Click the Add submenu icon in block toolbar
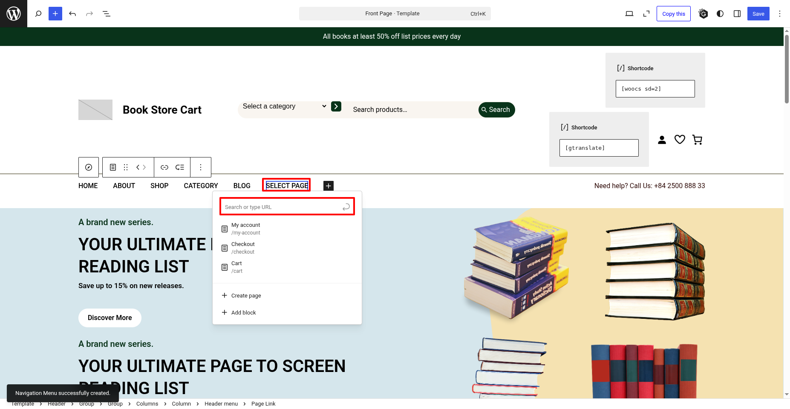 coord(180,167)
